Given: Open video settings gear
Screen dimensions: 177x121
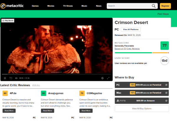Looking at the screenshot, I should (102, 78).
